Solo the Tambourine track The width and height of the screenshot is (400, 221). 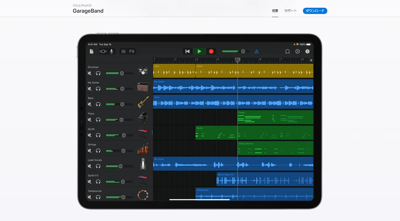[x=98, y=197]
